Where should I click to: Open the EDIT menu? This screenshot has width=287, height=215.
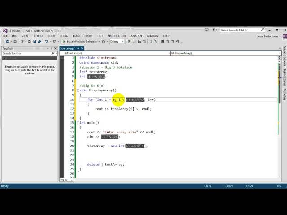[x=14, y=36]
